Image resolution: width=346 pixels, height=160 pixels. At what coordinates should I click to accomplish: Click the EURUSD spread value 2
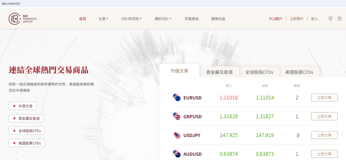(x=297, y=98)
